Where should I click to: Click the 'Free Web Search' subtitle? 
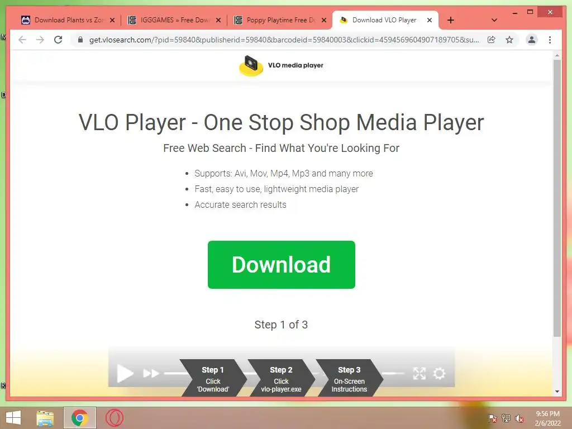tap(282, 148)
